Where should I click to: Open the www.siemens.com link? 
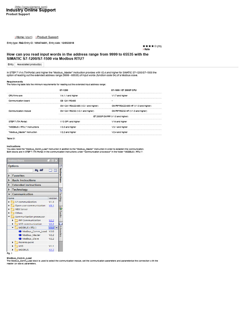click(x=31, y=7)
